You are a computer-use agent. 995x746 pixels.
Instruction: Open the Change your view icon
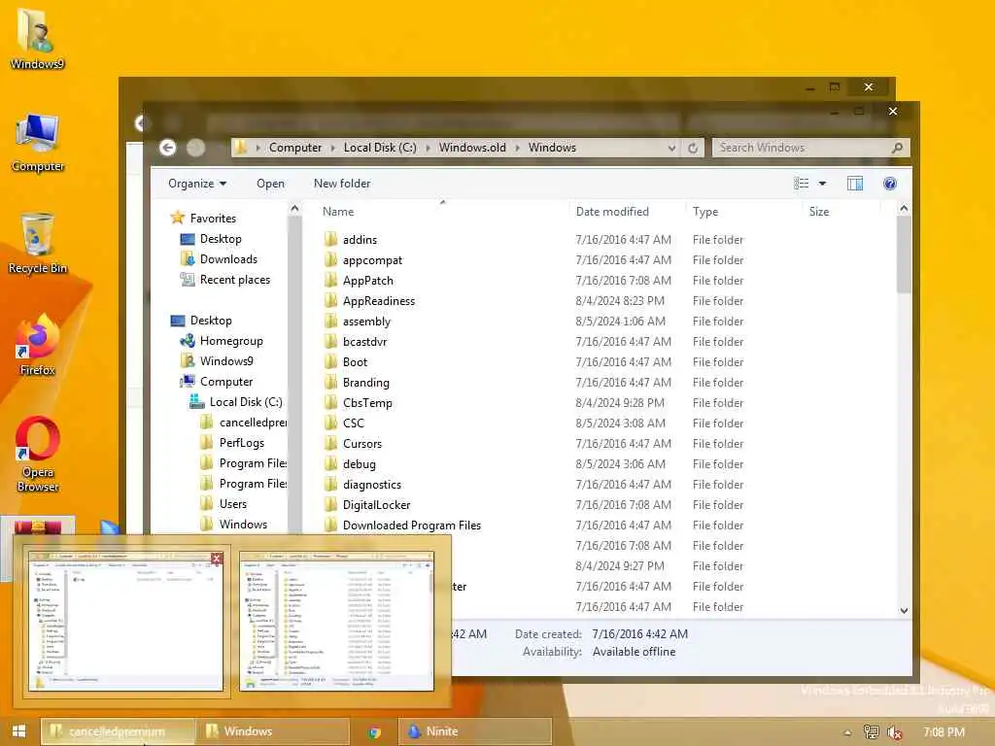click(x=802, y=184)
